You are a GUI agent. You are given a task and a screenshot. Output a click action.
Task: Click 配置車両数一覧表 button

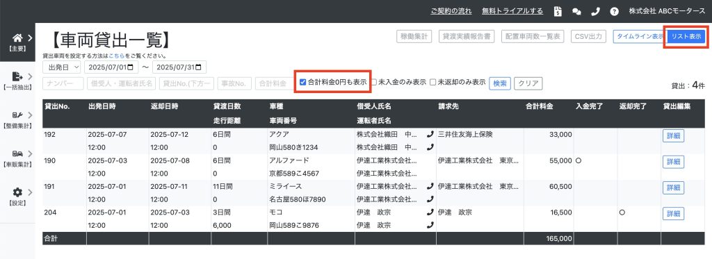(533, 37)
